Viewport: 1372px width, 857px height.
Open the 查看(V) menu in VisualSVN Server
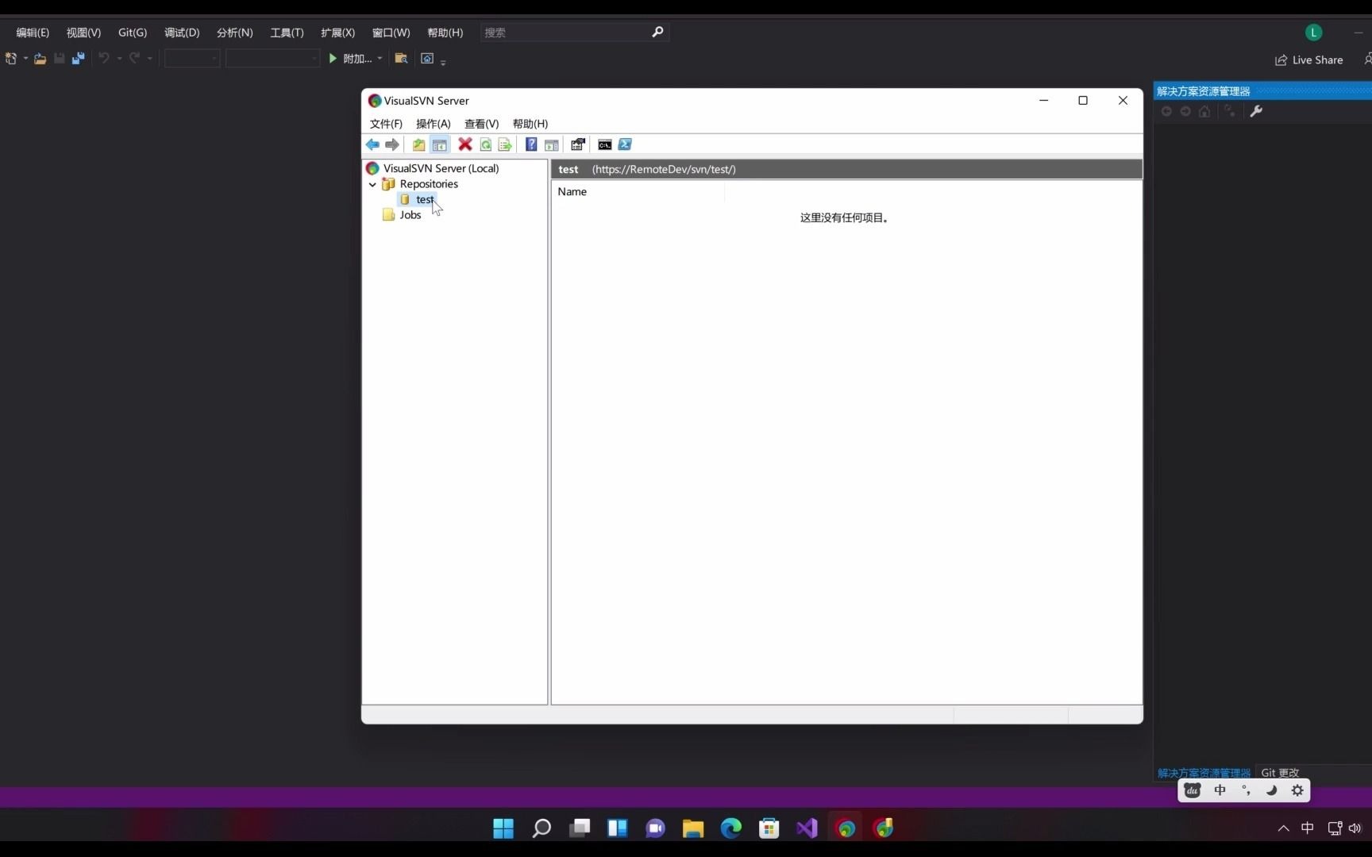482,124
